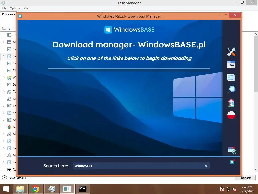Screen dimensions: 258x194
Task: Click the Task Manager scrollbar up arrow
Action: [x=256, y=34]
